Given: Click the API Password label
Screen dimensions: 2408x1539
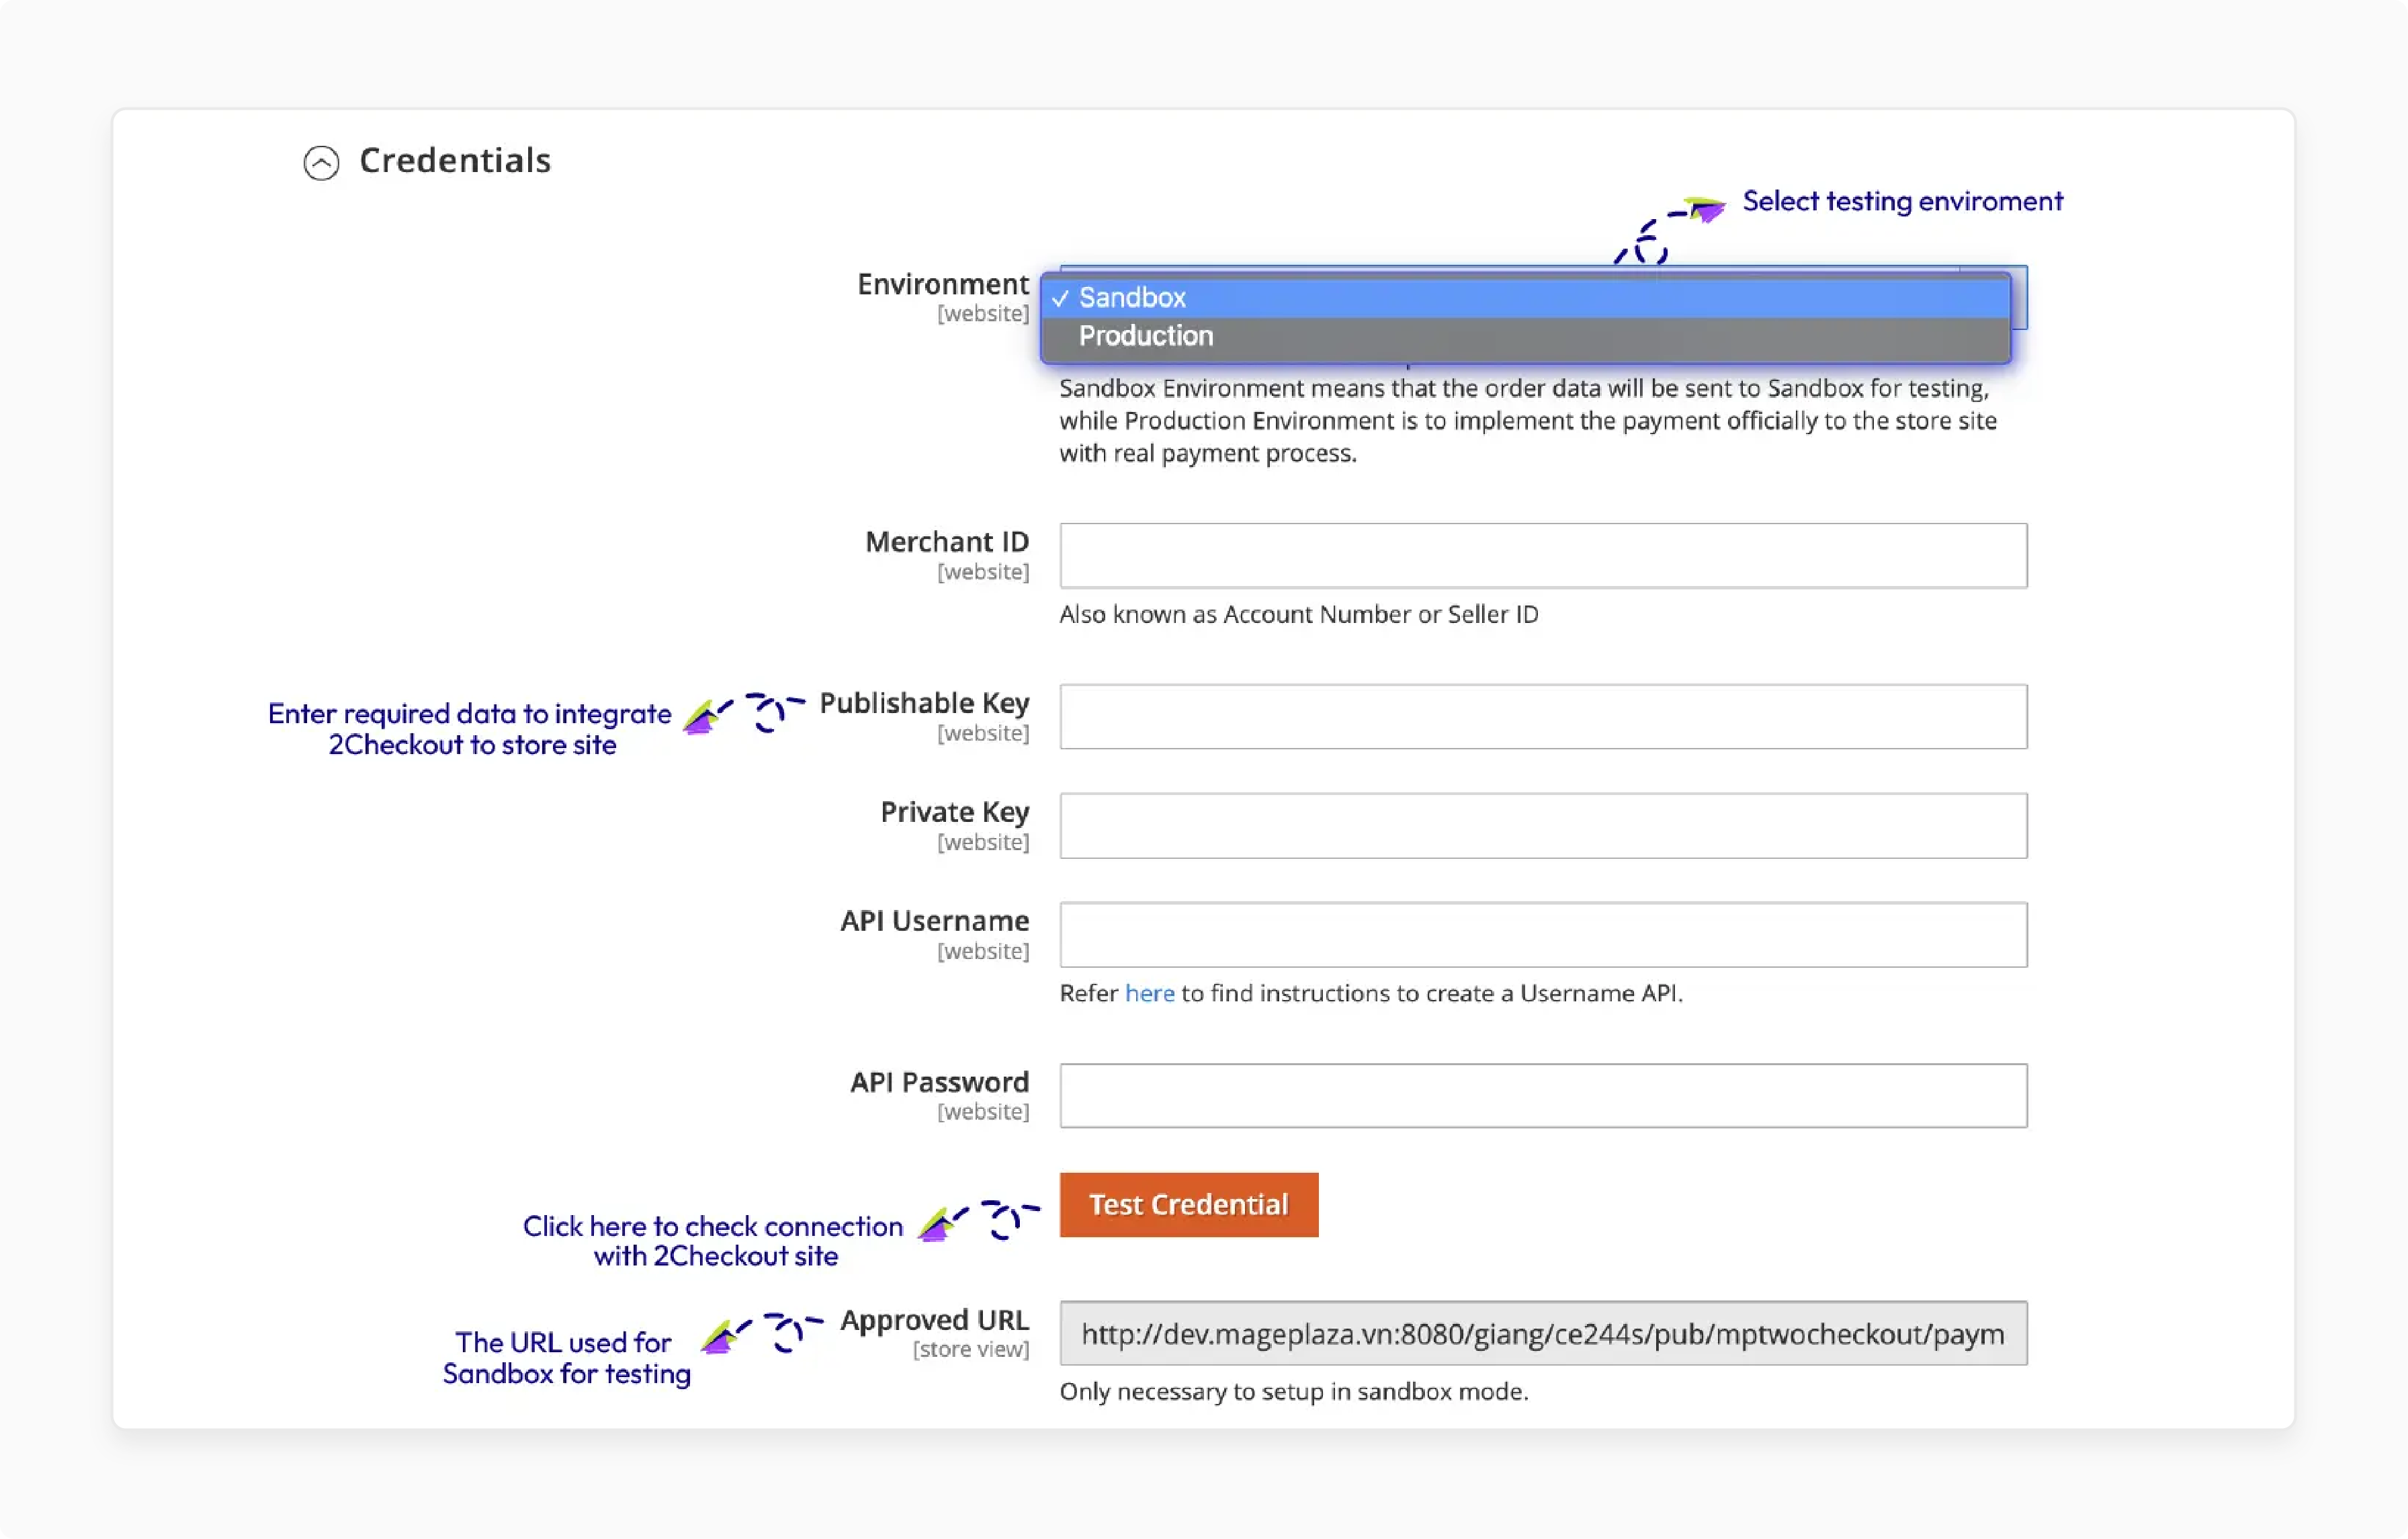Looking at the screenshot, I should pos(939,1082).
